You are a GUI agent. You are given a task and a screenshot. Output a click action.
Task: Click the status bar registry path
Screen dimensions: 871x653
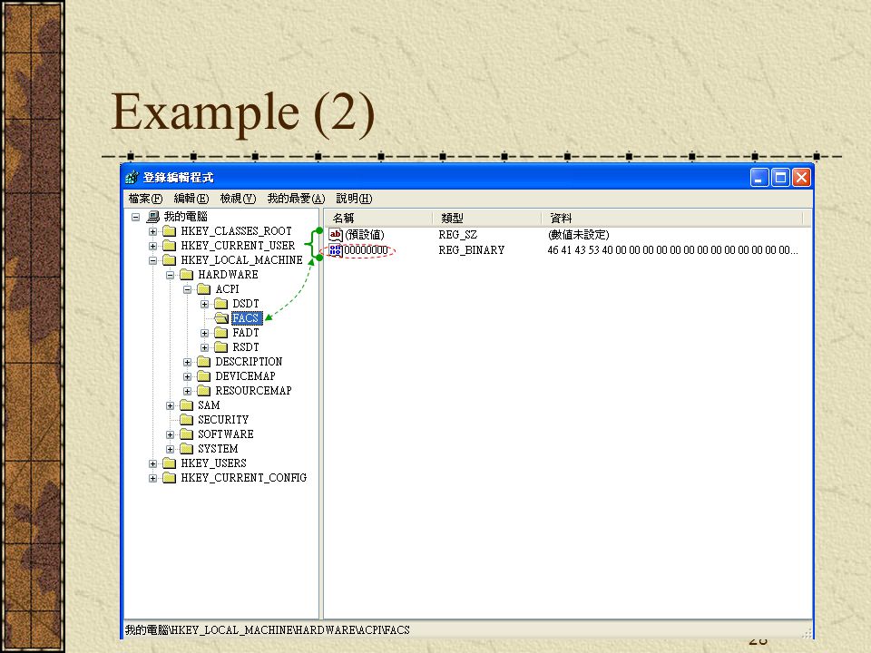267,629
